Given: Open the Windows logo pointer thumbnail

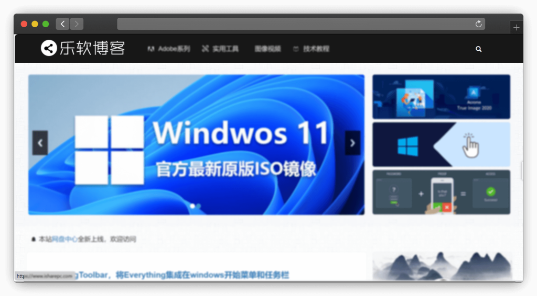Looking at the screenshot, I should 441,144.
